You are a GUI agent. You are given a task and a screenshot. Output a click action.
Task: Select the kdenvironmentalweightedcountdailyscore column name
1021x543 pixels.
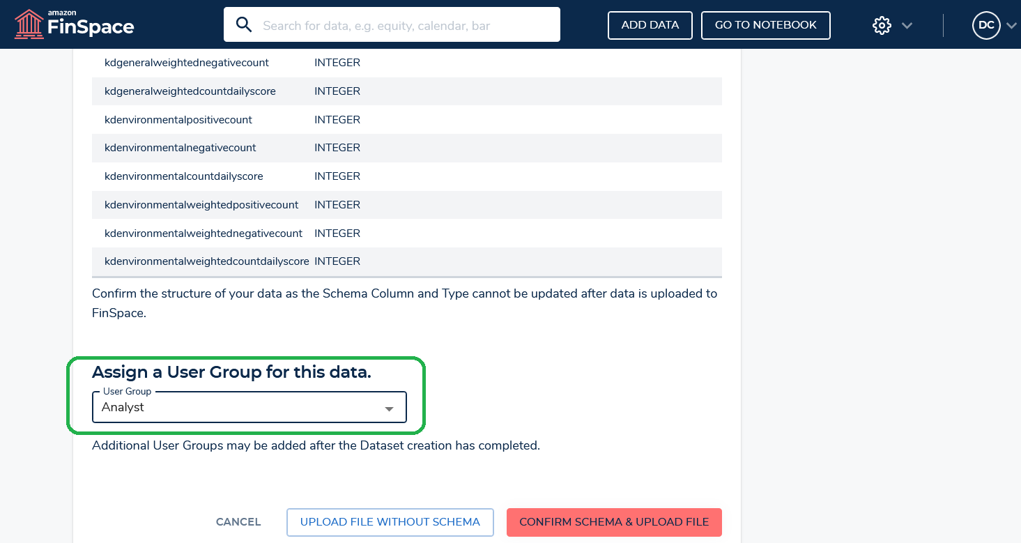coord(207,261)
